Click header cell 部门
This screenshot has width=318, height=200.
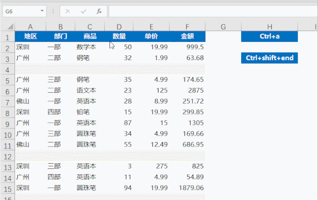click(61, 36)
